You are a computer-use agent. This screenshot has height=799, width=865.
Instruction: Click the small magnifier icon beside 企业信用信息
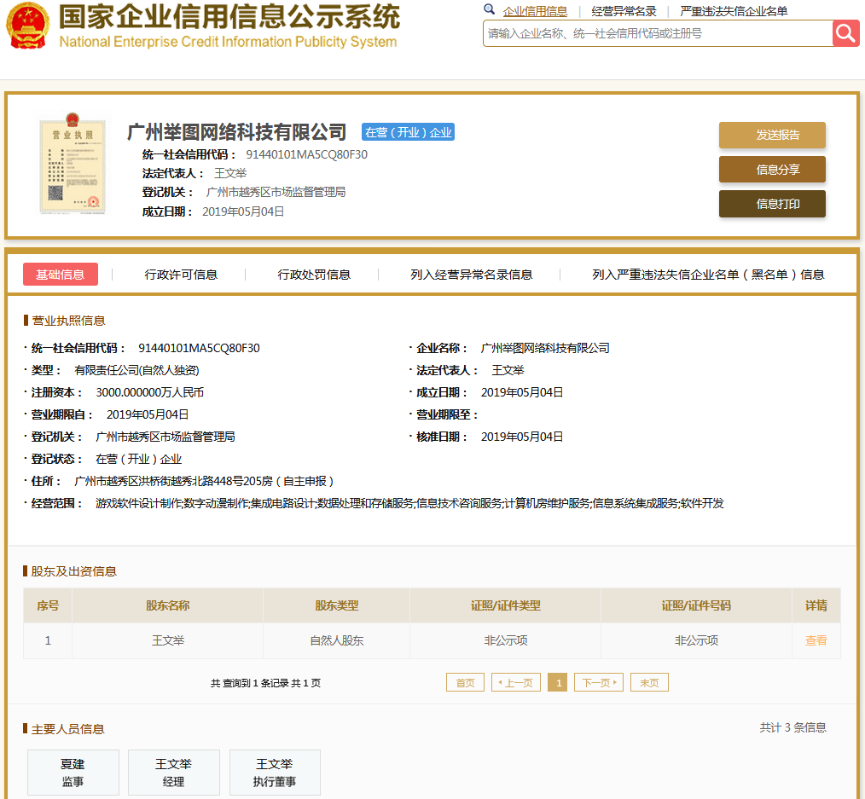coord(489,10)
